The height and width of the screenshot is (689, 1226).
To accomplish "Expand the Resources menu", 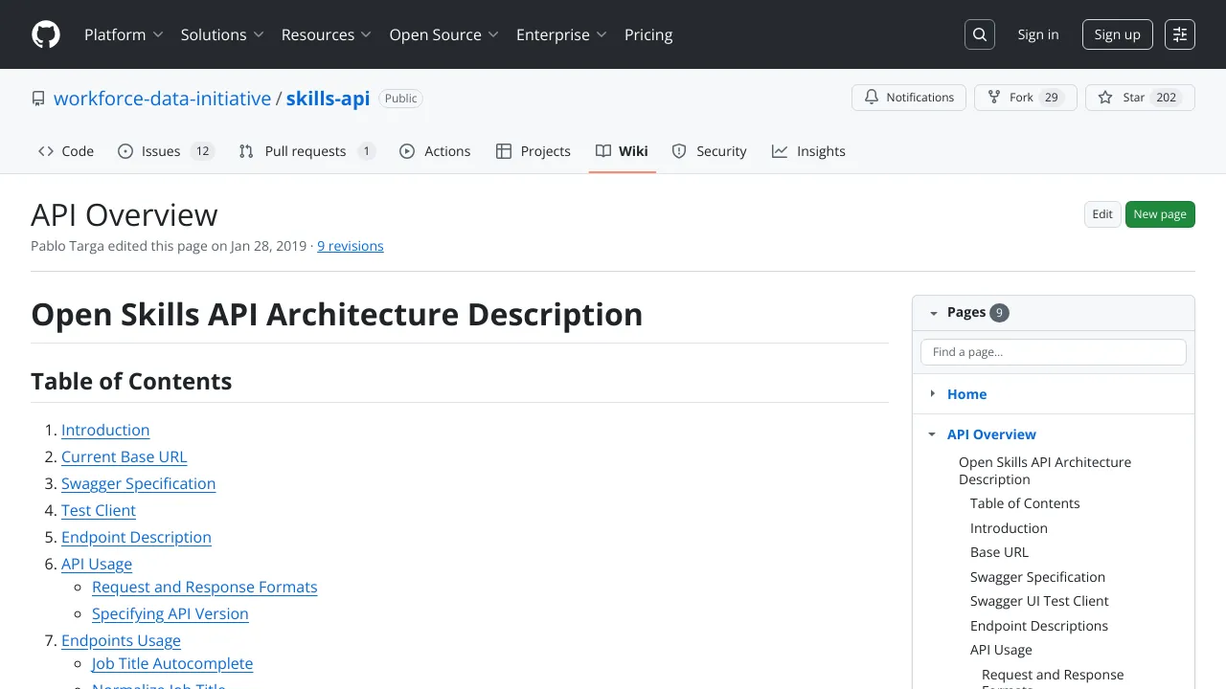I will pos(327,34).
